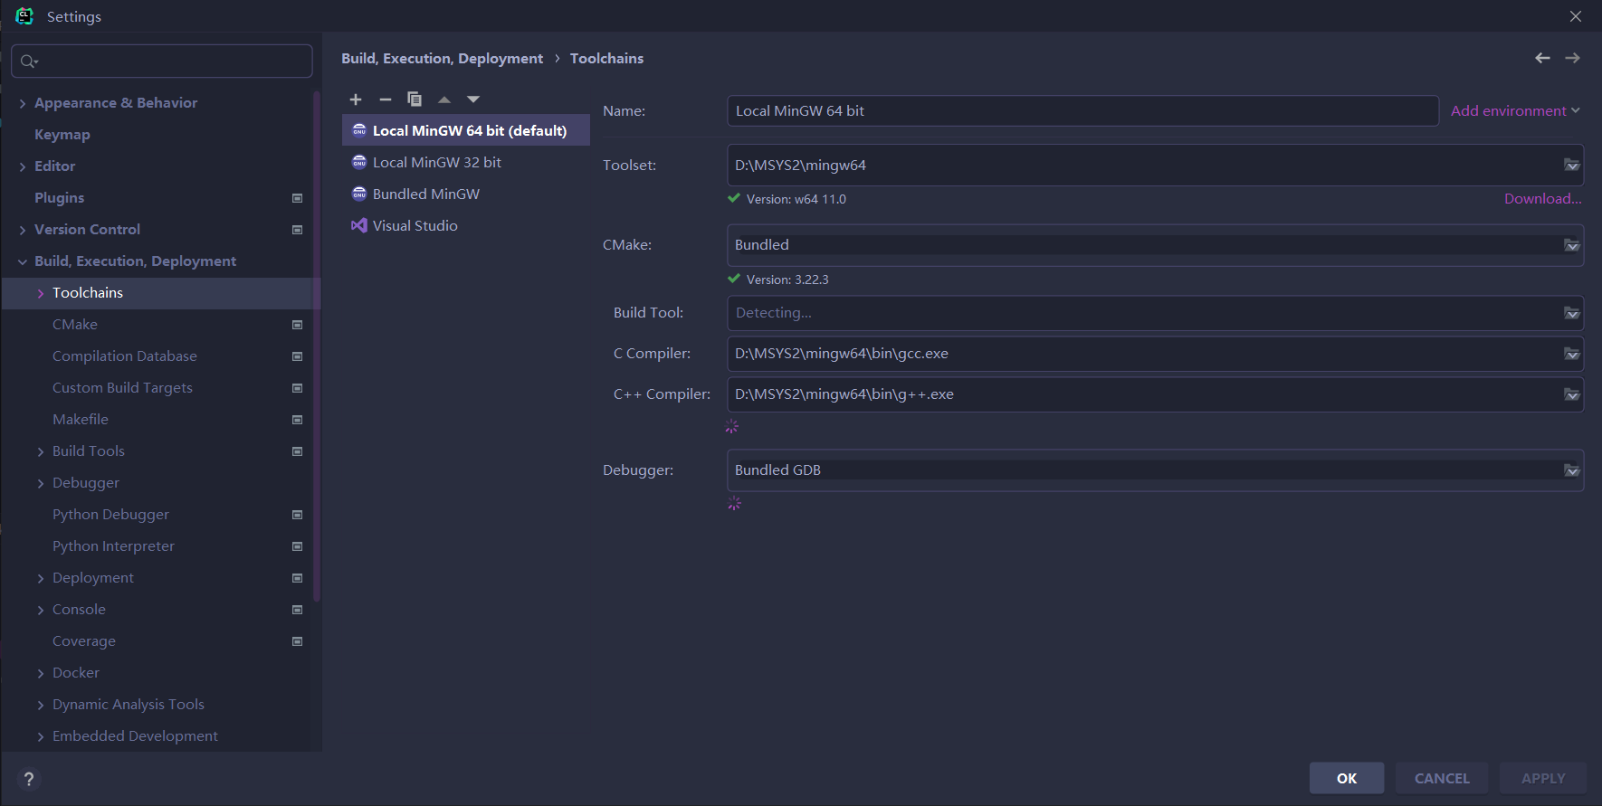
Task: Browse for the C++ Compiler path
Action: [x=1572, y=394]
